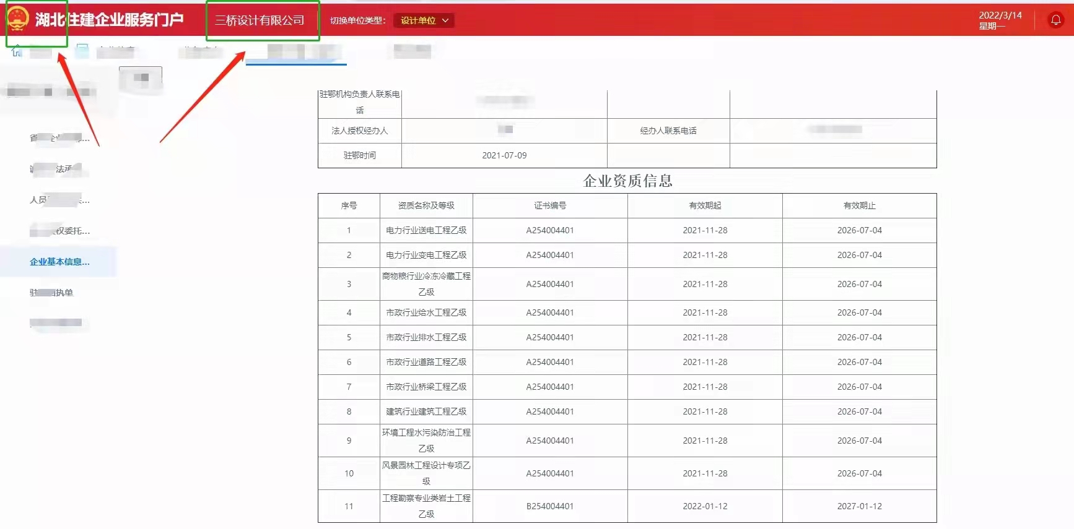Select the 企业基本信息 sidebar item
Screen dimensions: 1074x529
coord(59,262)
